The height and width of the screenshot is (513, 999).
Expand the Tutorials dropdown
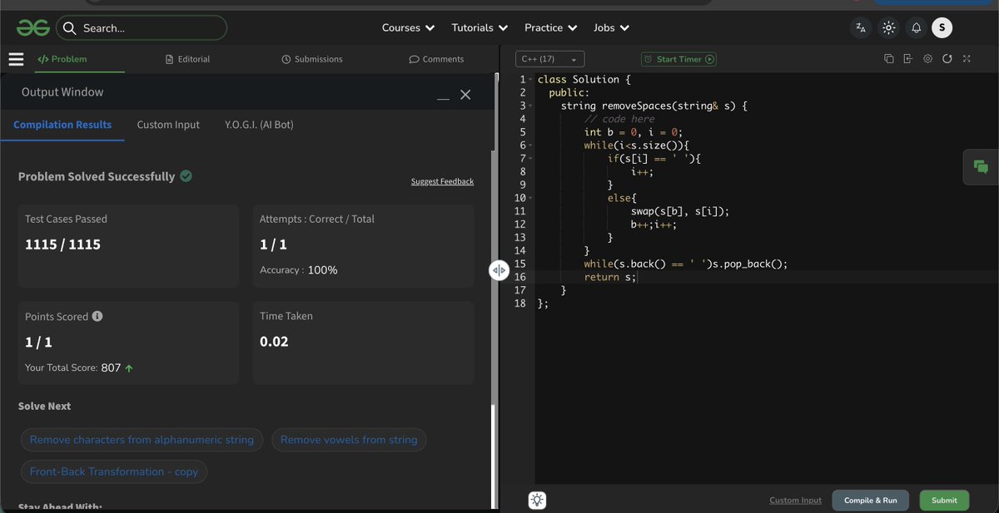tap(480, 27)
